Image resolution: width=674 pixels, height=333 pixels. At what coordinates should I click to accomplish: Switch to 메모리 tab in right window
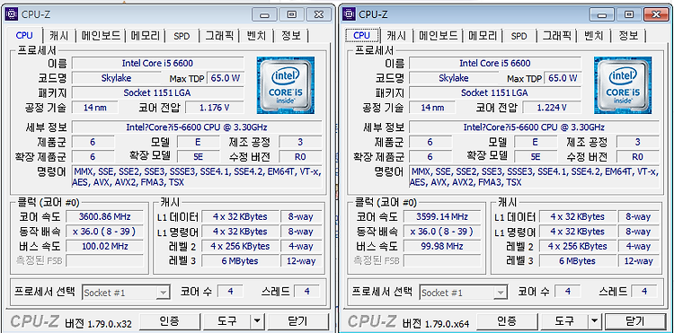point(483,36)
